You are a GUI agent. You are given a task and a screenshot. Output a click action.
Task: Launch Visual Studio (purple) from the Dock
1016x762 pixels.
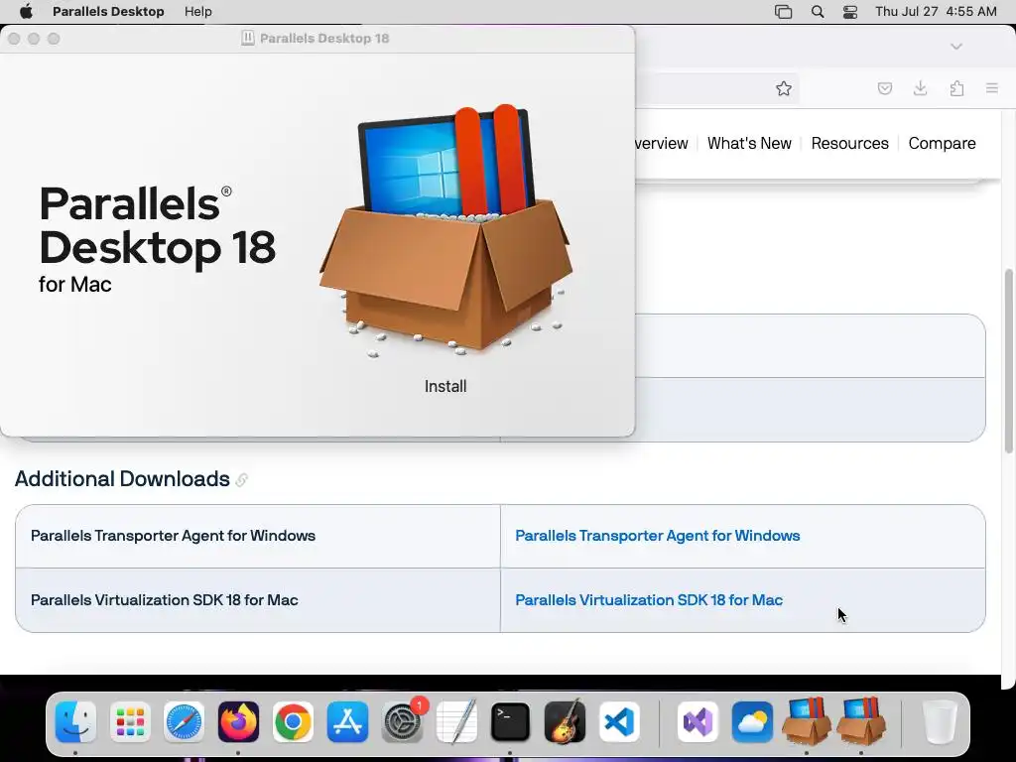[x=698, y=722]
